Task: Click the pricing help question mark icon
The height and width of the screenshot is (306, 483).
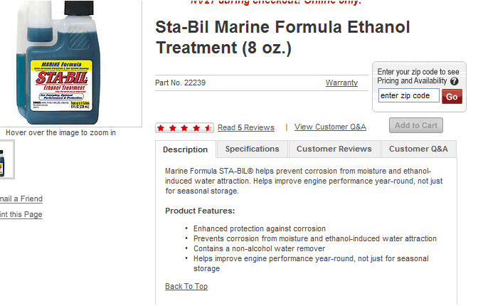Action: coord(455,81)
